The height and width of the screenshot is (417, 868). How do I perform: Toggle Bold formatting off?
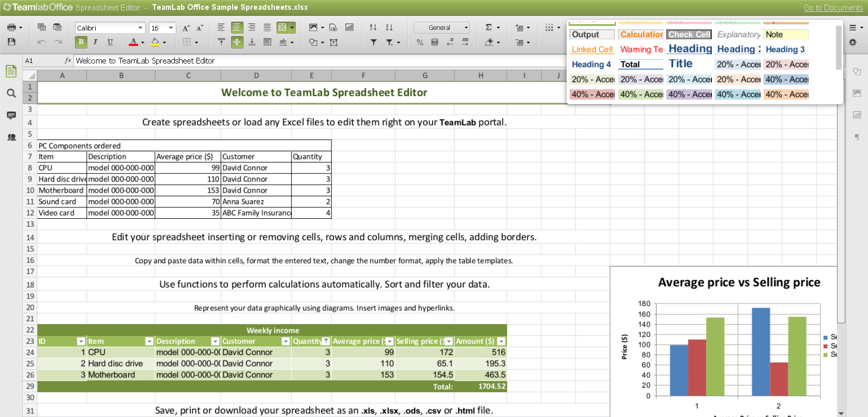(x=81, y=42)
